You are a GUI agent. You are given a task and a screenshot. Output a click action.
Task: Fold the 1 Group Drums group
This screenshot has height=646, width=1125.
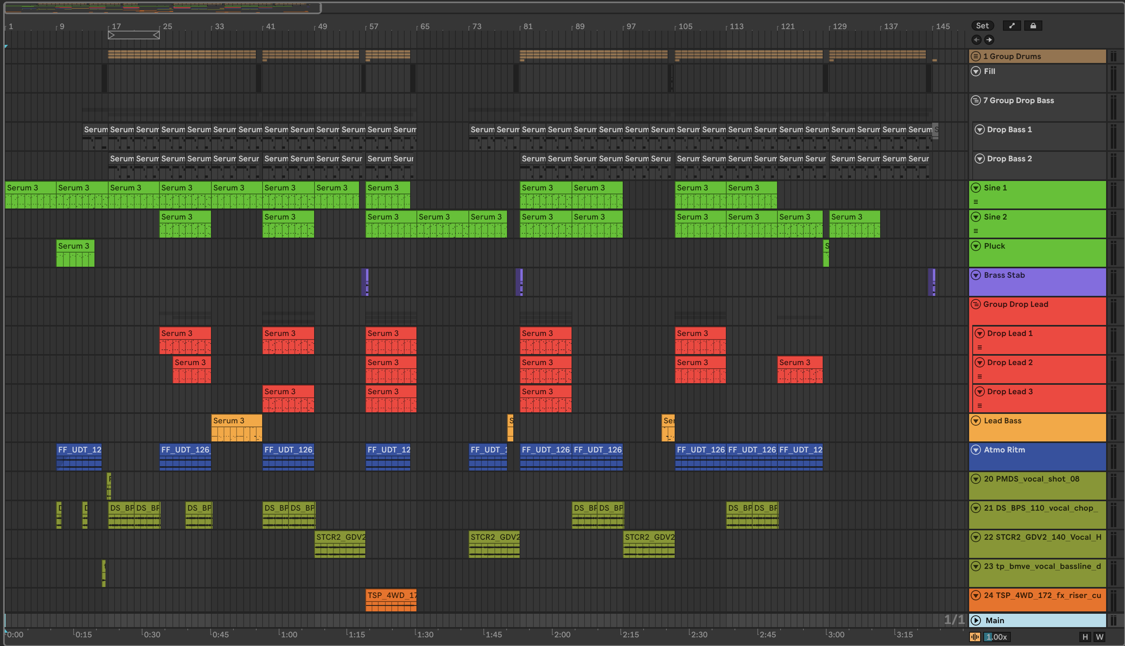[975, 56]
